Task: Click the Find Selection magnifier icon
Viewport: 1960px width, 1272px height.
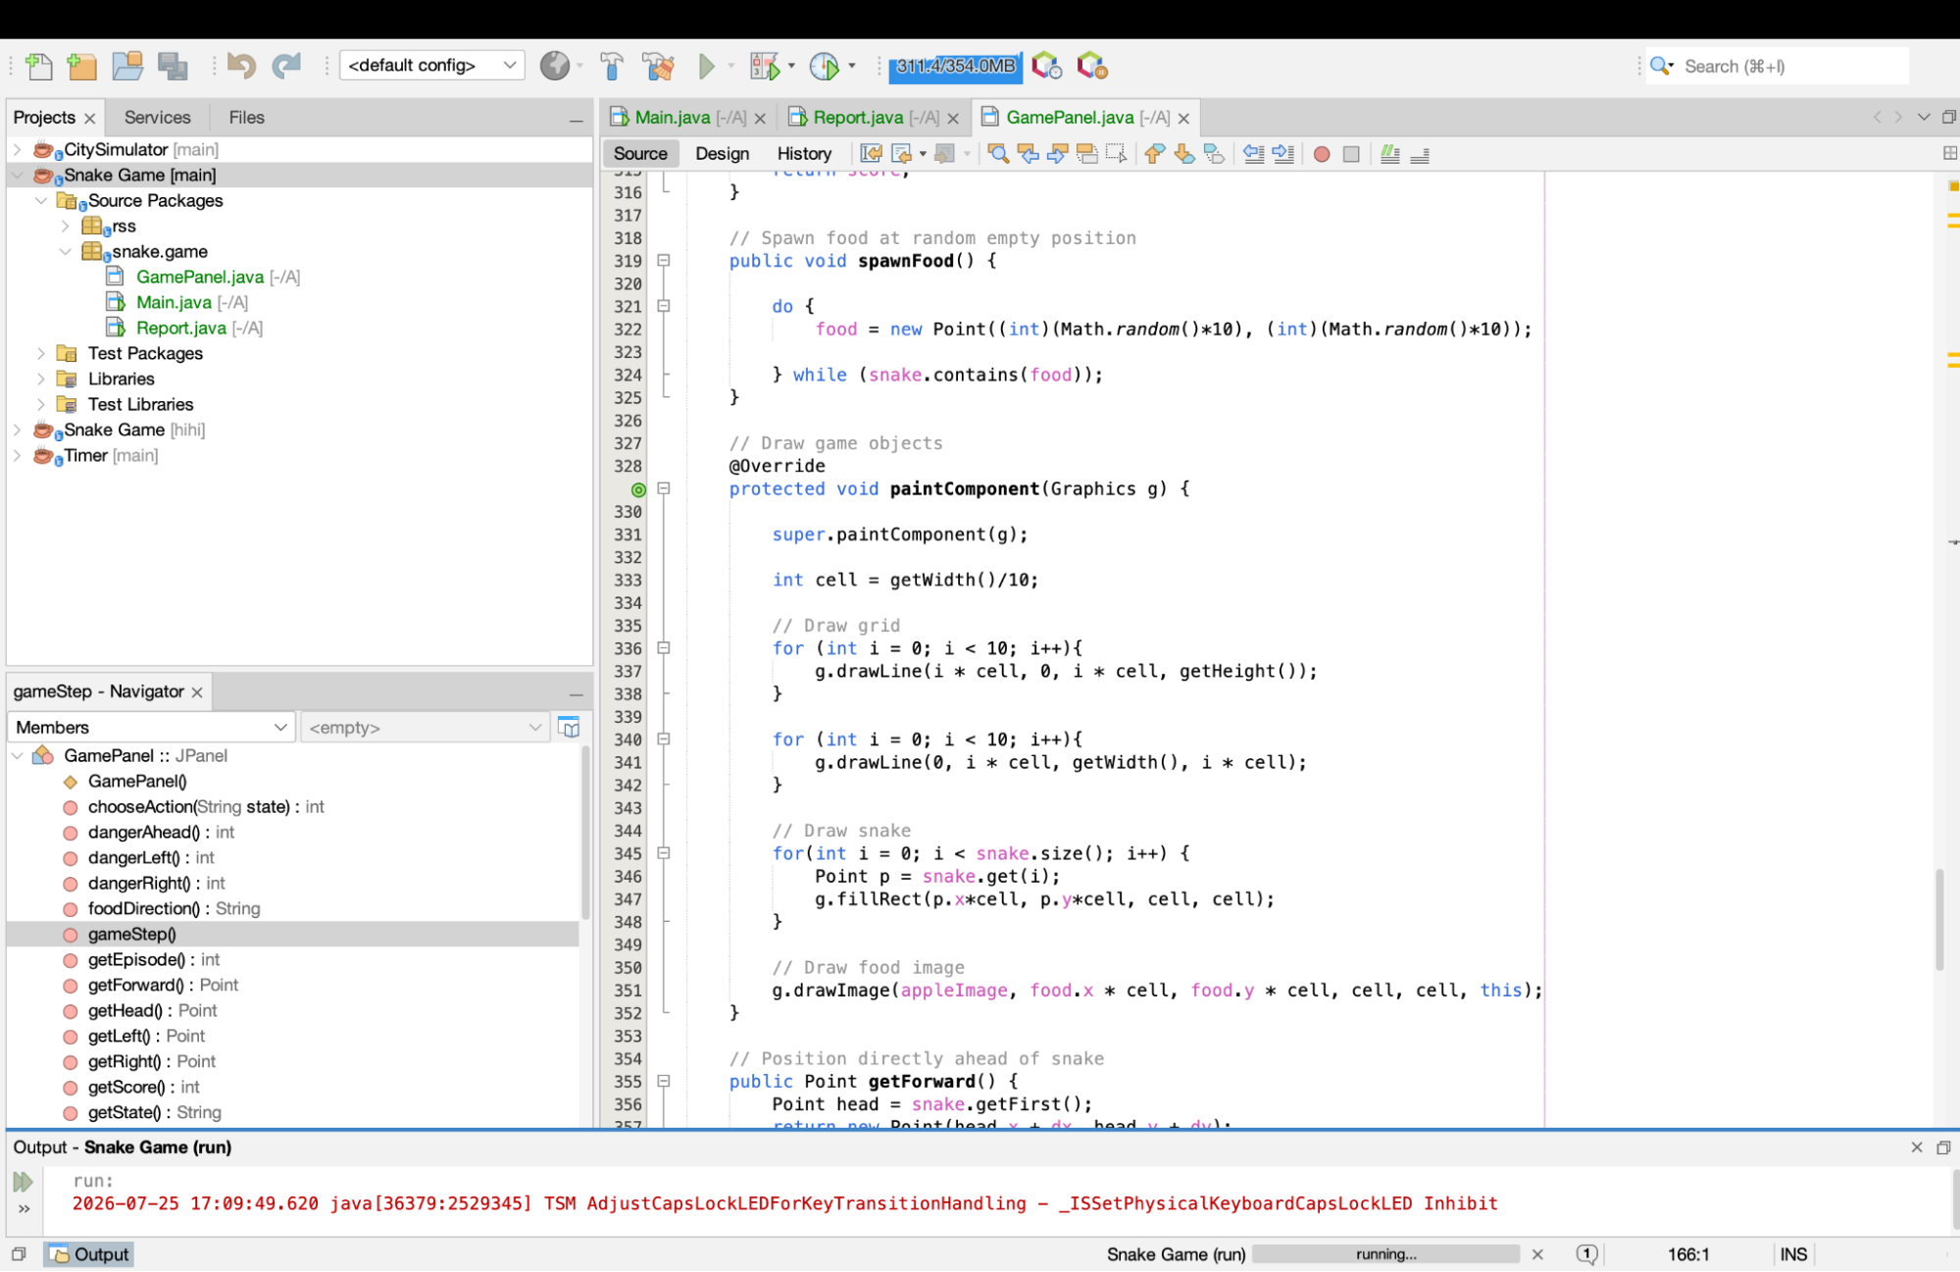Action: coord(998,153)
